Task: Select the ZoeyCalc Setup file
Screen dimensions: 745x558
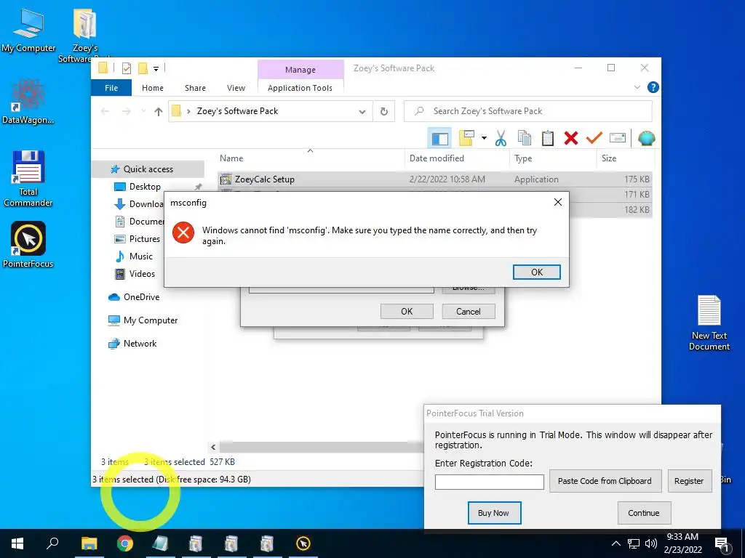Action: (435, 179)
